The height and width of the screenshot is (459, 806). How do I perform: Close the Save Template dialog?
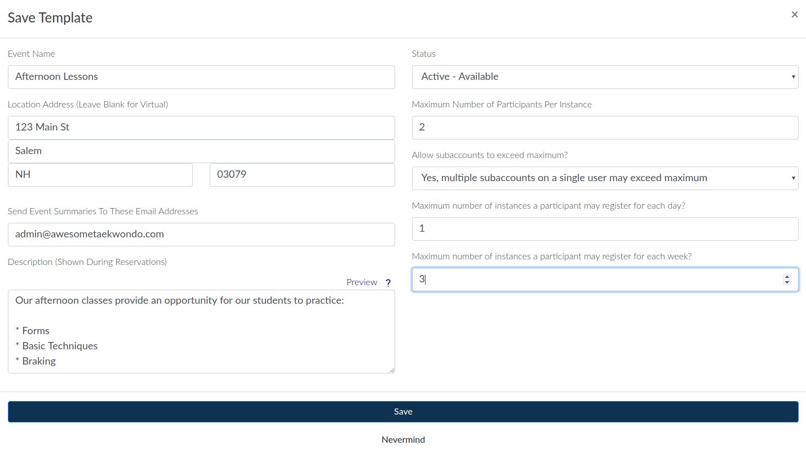pos(794,15)
